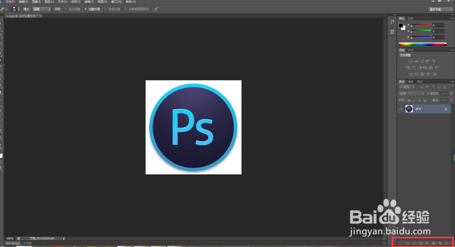Open the layer filter 类型 dropdown

point(407,87)
